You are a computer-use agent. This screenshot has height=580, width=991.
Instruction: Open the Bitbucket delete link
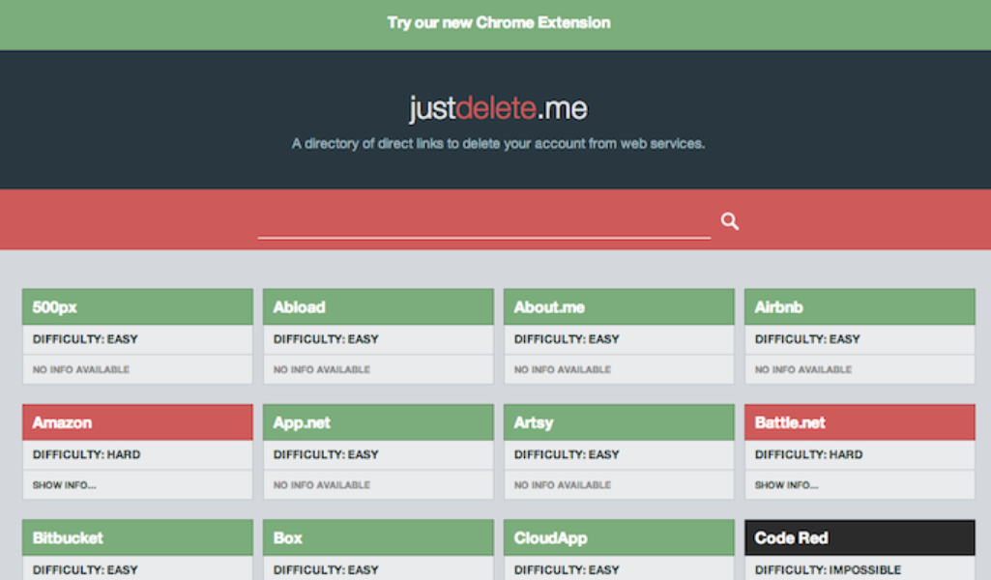137,537
